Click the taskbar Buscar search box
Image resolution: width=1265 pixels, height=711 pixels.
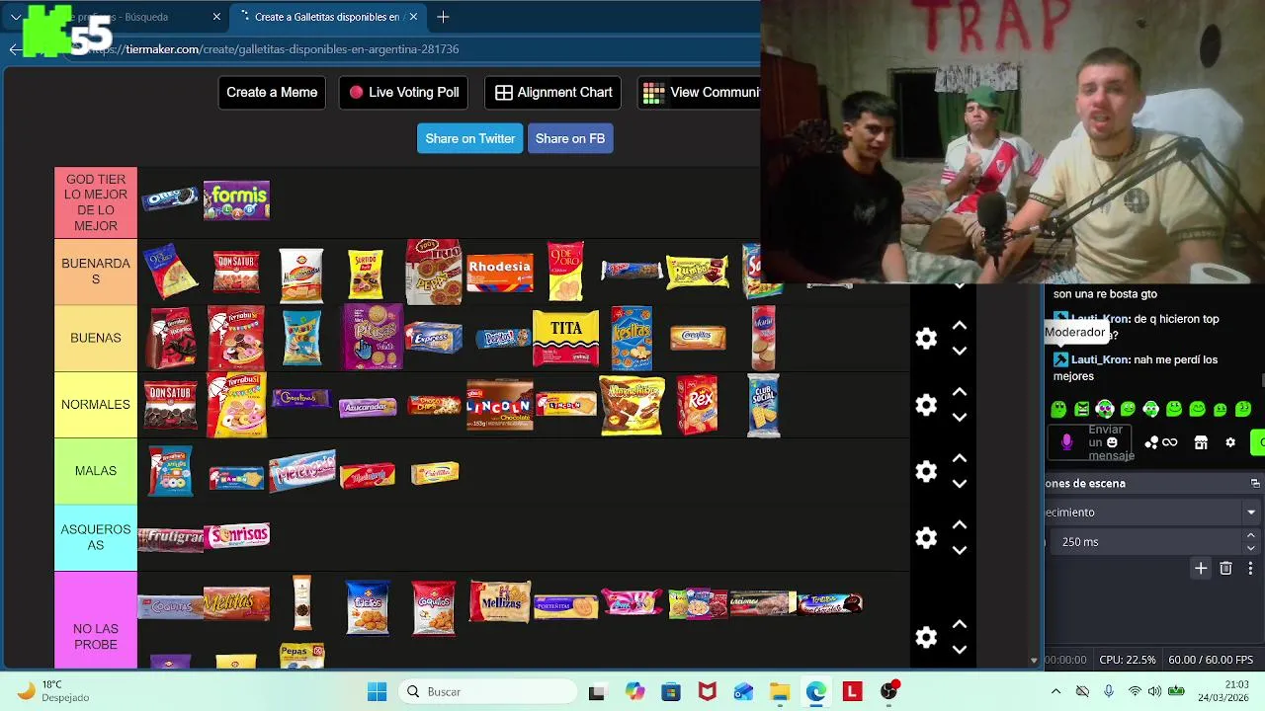coord(489,691)
